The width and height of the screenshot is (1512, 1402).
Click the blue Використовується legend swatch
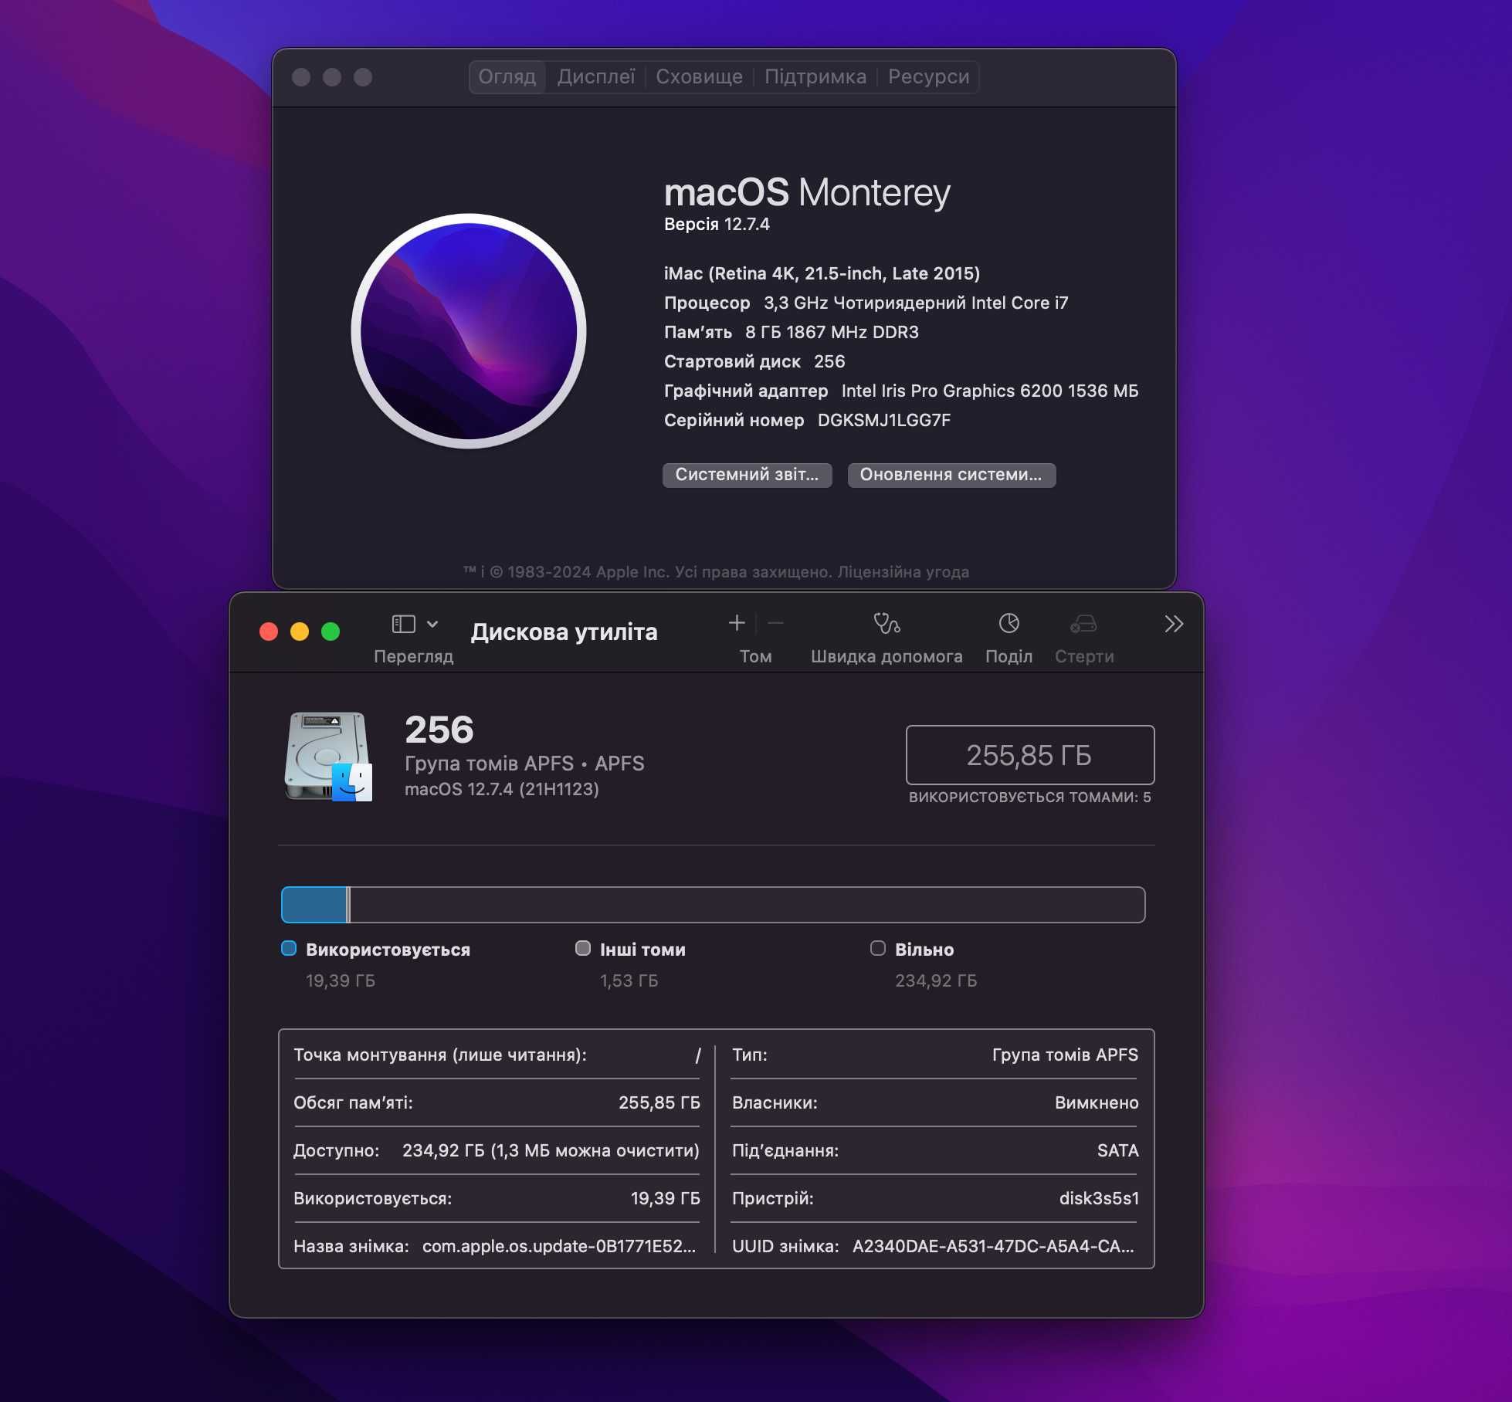click(289, 948)
